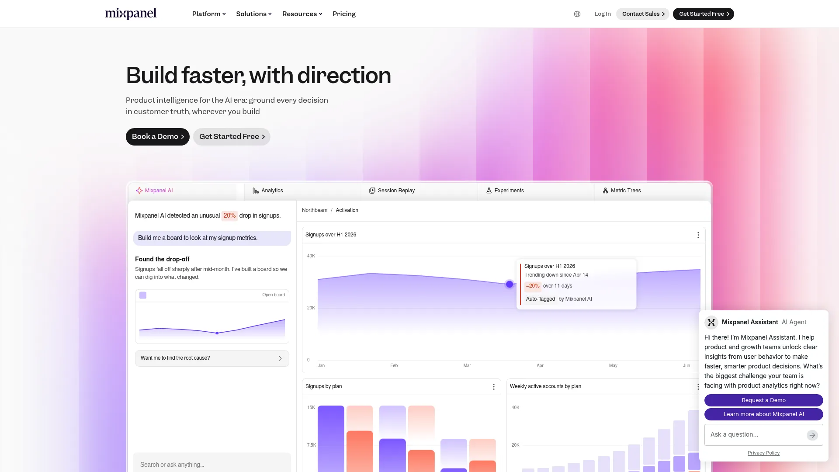Click the 20% drop badge
The image size is (839, 472).
coord(229,216)
